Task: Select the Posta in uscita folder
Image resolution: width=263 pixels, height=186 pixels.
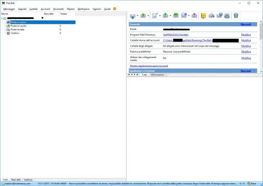Action: coord(18,26)
